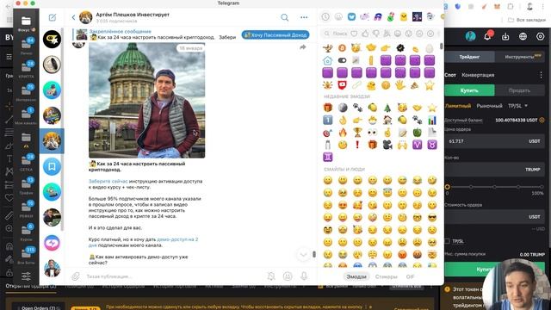This screenshot has height=310, width=551.
Task: Record a voice message with microphone
Action: 304,276
